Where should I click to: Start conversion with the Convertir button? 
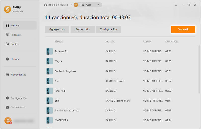(x=183, y=29)
